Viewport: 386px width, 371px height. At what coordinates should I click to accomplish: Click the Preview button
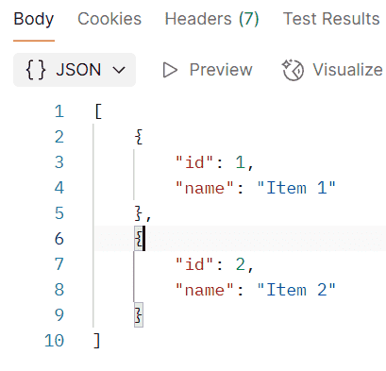208,70
